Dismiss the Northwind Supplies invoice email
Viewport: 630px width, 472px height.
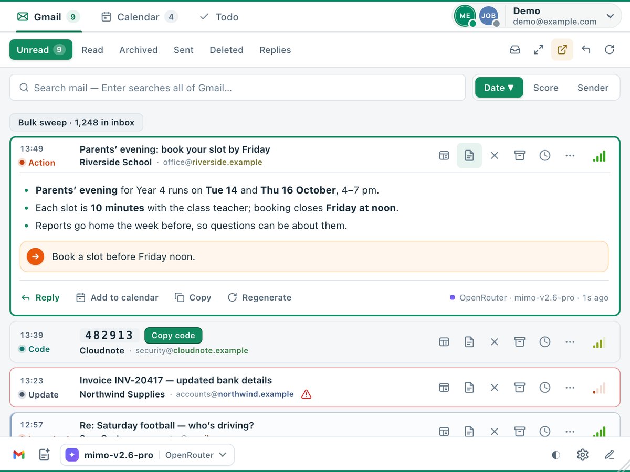pyautogui.click(x=495, y=388)
